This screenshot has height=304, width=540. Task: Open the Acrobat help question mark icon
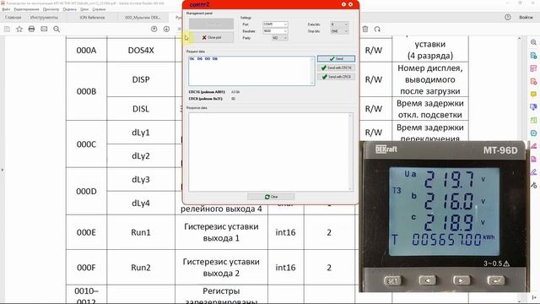508,17
